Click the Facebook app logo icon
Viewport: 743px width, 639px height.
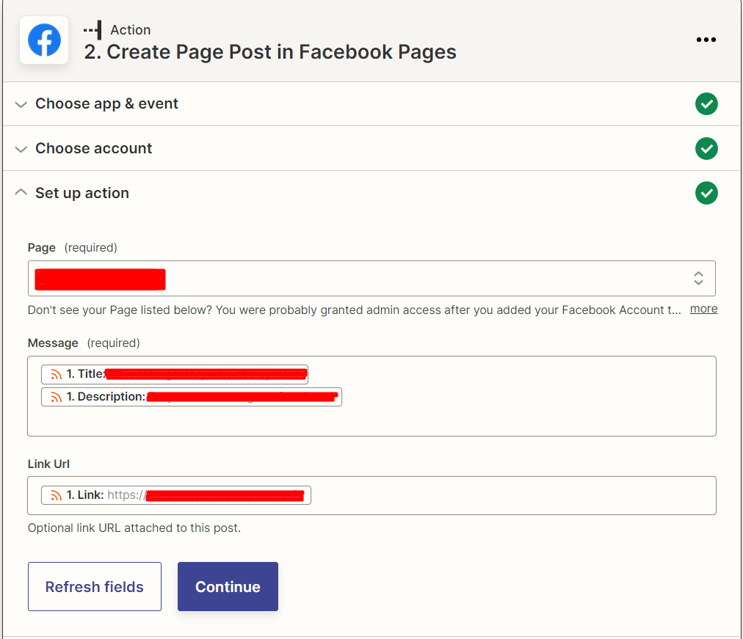coord(44,40)
